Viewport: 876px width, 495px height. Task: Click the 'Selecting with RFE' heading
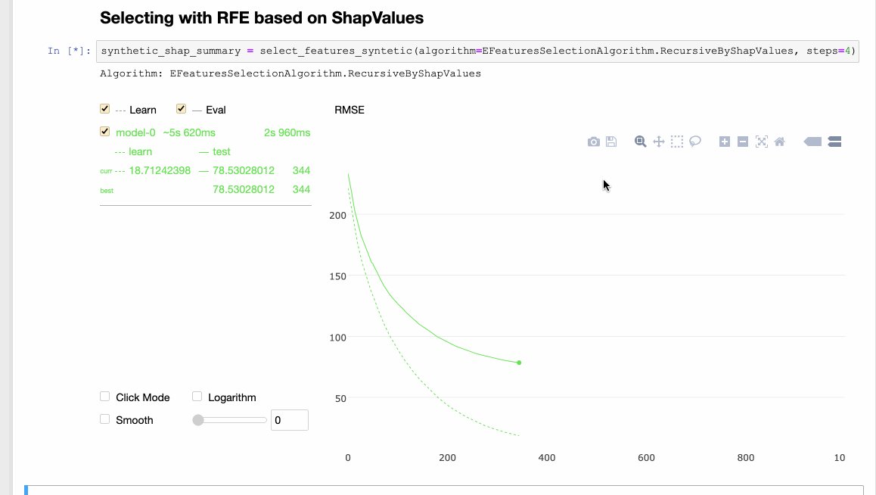coord(262,18)
